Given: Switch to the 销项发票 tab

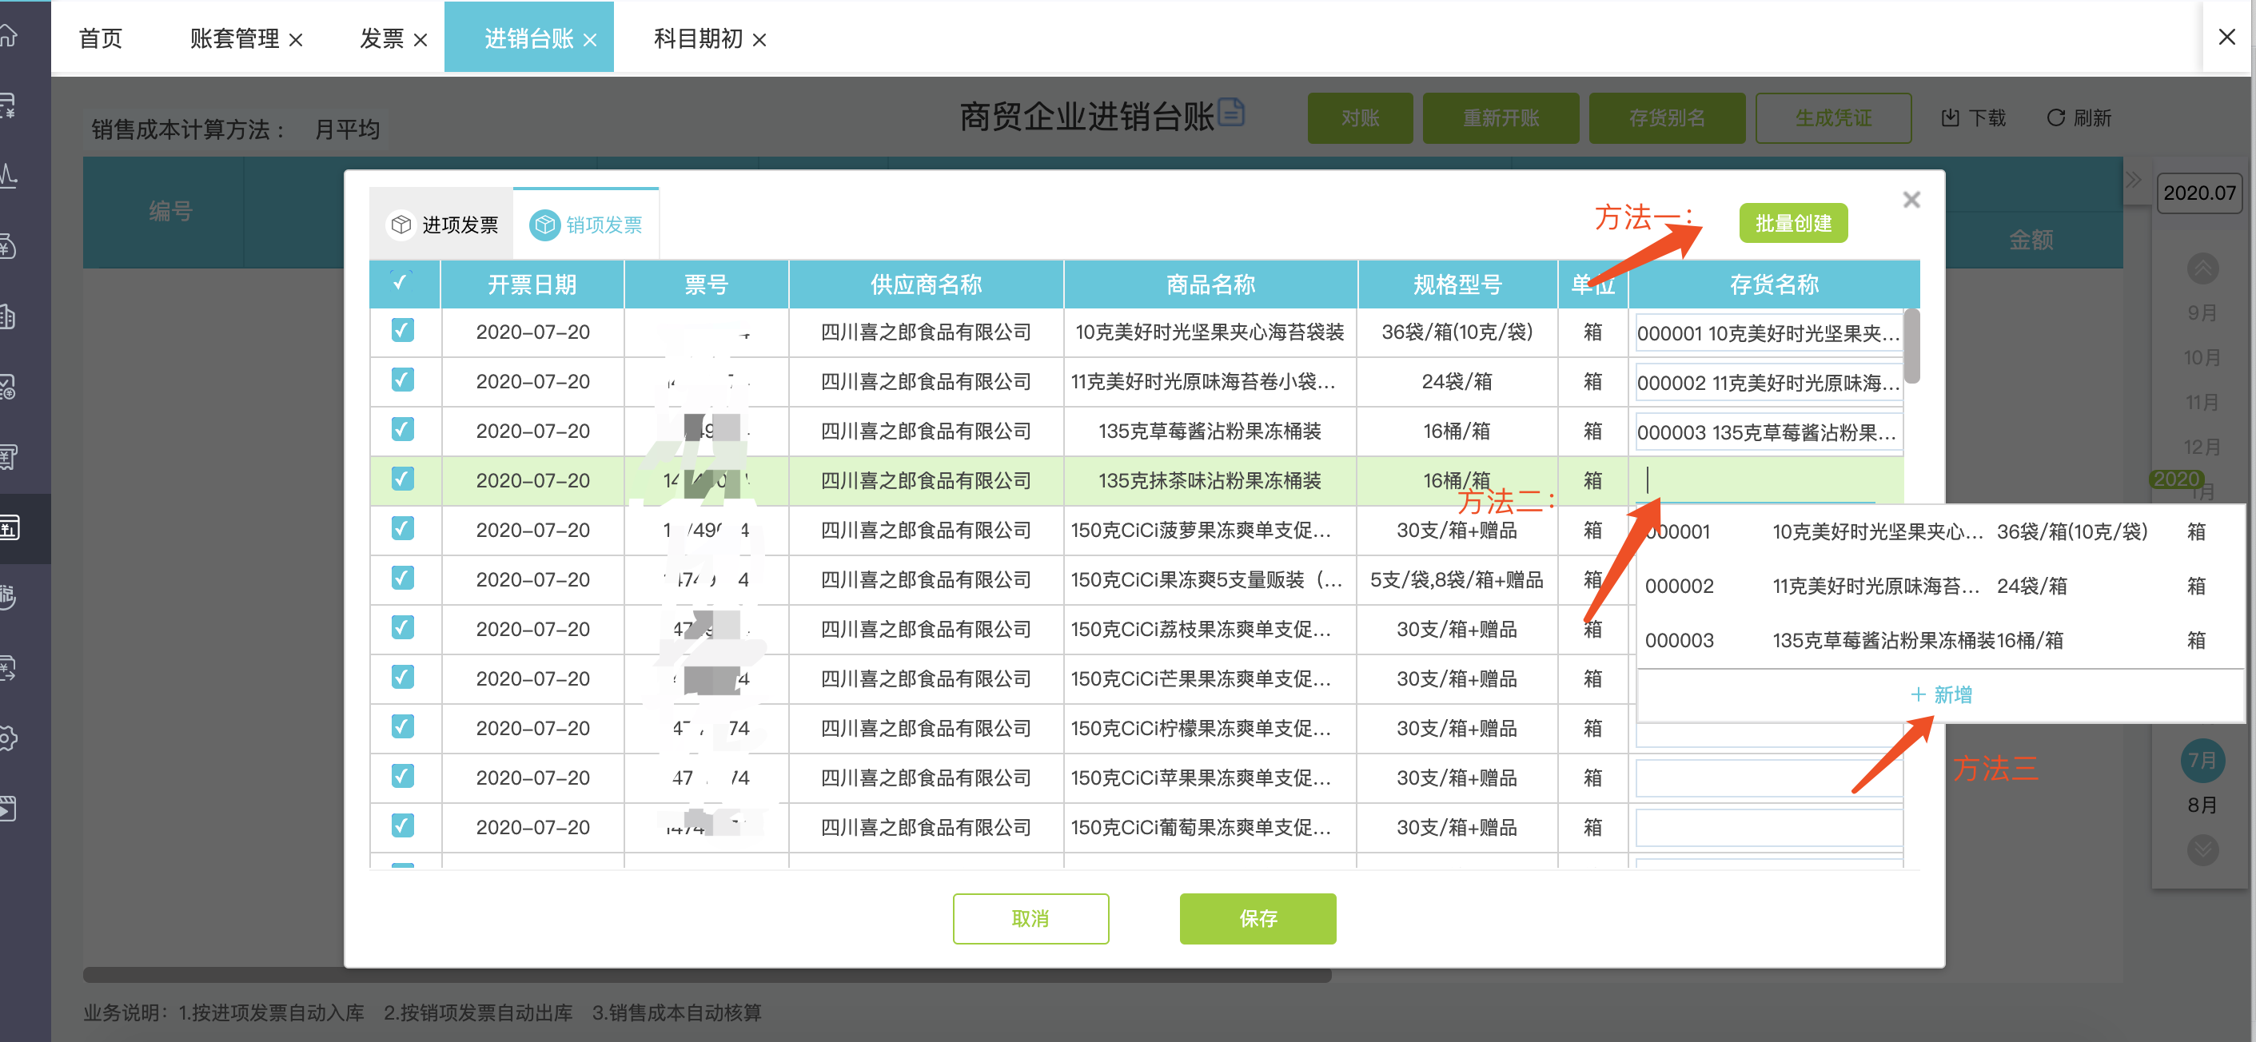Looking at the screenshot, I should [x=585, y=225].
